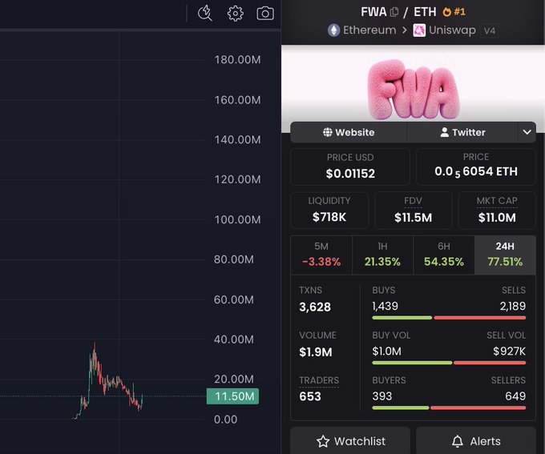Select the 24H timeframe tab
This screenshot has height=454, width=545.
505,255
